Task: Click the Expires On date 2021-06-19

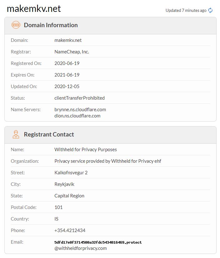Action: [67, 75]
